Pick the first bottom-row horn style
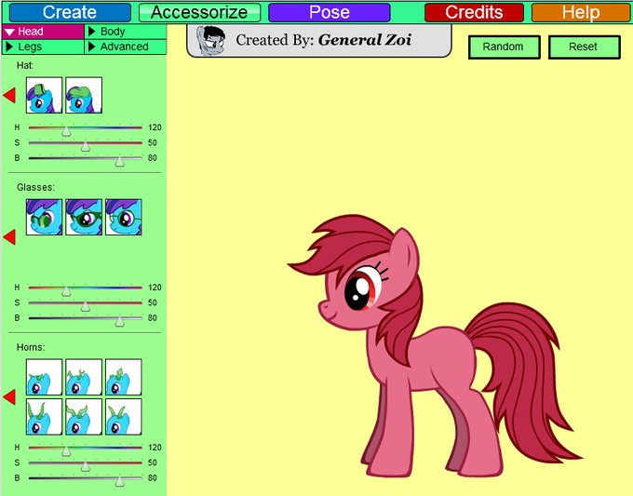633x496 pixels. coord(44,417)
